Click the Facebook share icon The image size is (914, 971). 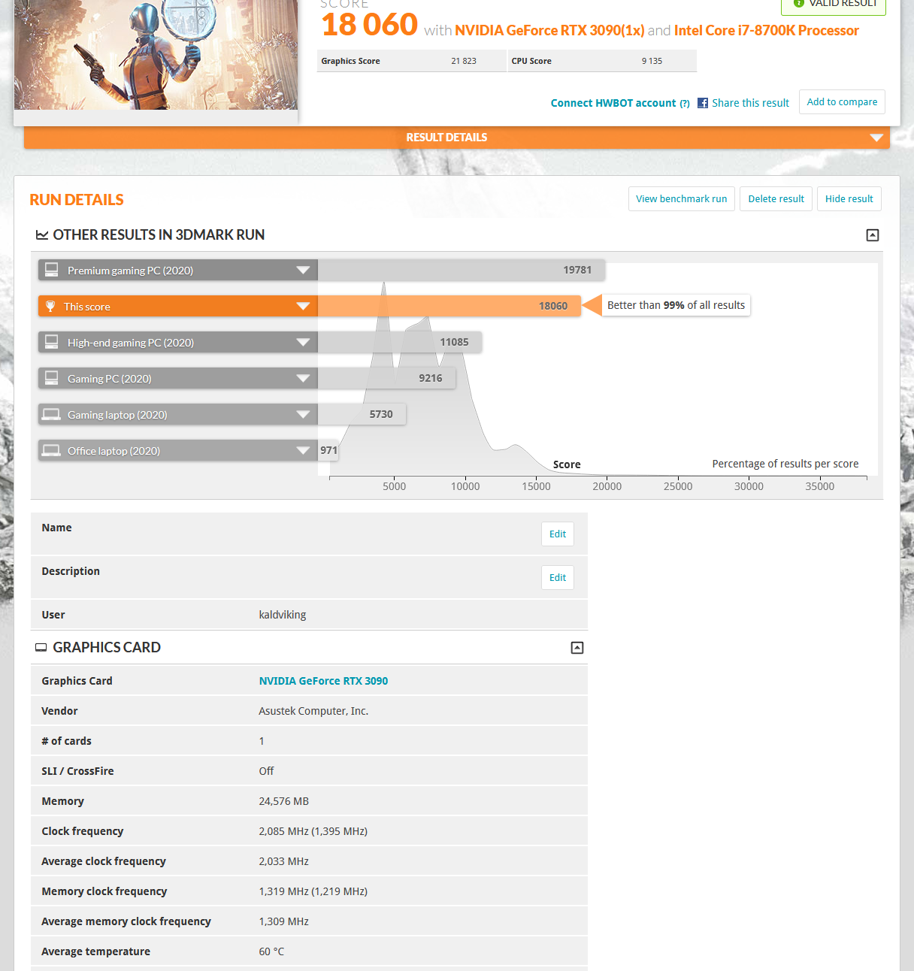(x=703, y=103)
